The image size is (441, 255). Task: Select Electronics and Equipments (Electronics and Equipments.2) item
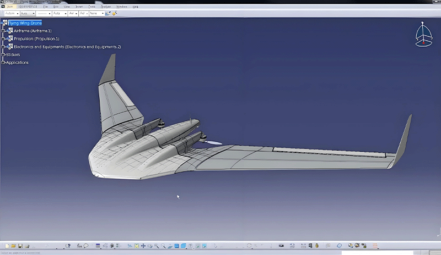point(67,47)
